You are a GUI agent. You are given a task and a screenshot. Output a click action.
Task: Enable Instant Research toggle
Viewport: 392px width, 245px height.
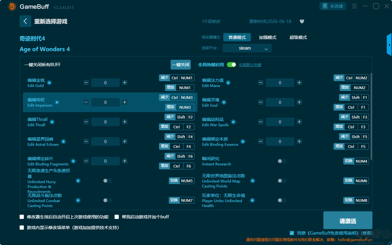pos(282,161)
